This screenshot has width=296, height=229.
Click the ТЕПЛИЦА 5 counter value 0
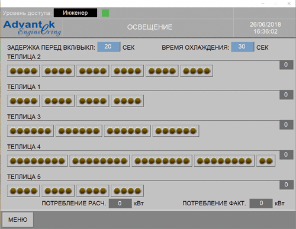[x=286, y=185]
